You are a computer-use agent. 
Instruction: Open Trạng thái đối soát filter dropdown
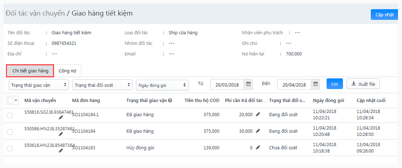point(103,85)
